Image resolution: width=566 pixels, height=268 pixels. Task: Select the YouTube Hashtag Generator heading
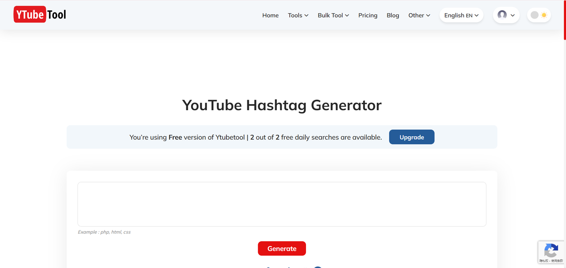[x=282, y=105]
